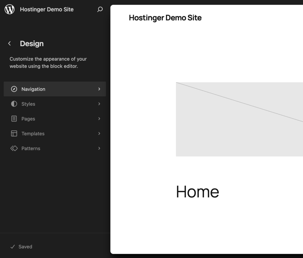Click the Saved checkmark icon
This screenshot has width=303, height=258.
click(12, 246)
